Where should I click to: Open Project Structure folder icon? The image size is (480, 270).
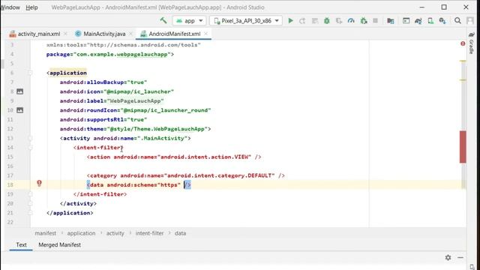(390, 21)
